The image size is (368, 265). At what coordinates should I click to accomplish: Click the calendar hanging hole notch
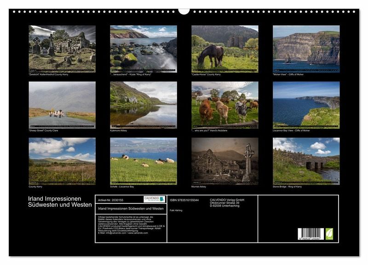184,11
